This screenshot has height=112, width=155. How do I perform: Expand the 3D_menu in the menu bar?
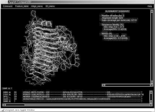[50, 6]
